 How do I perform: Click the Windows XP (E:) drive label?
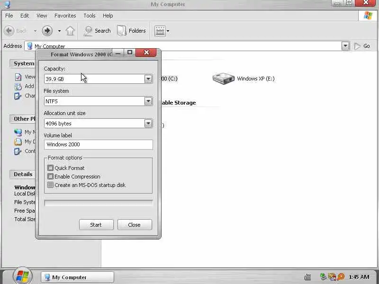[x=256, y=79]
